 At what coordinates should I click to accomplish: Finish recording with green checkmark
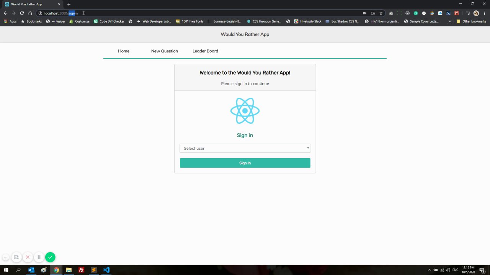[50, 257]
